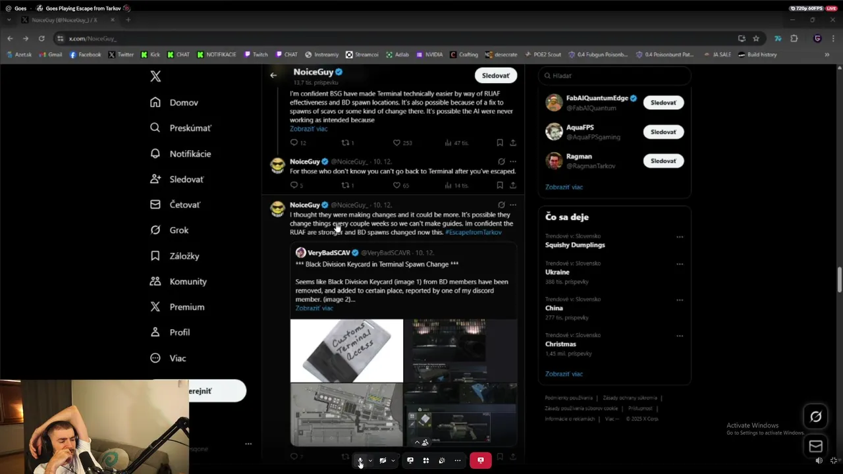Open the #EscapefromTarkov hashtag
Image resolution: width=843 pixels, height=474 pixels.
click(474, 232)
